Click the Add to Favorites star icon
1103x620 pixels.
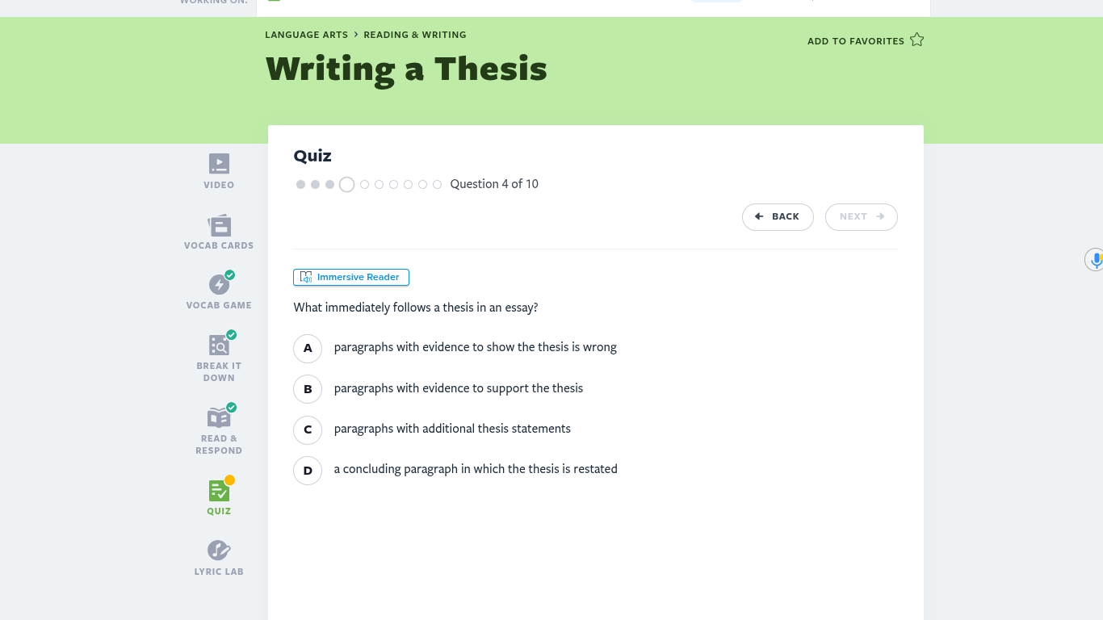[916, 40]
